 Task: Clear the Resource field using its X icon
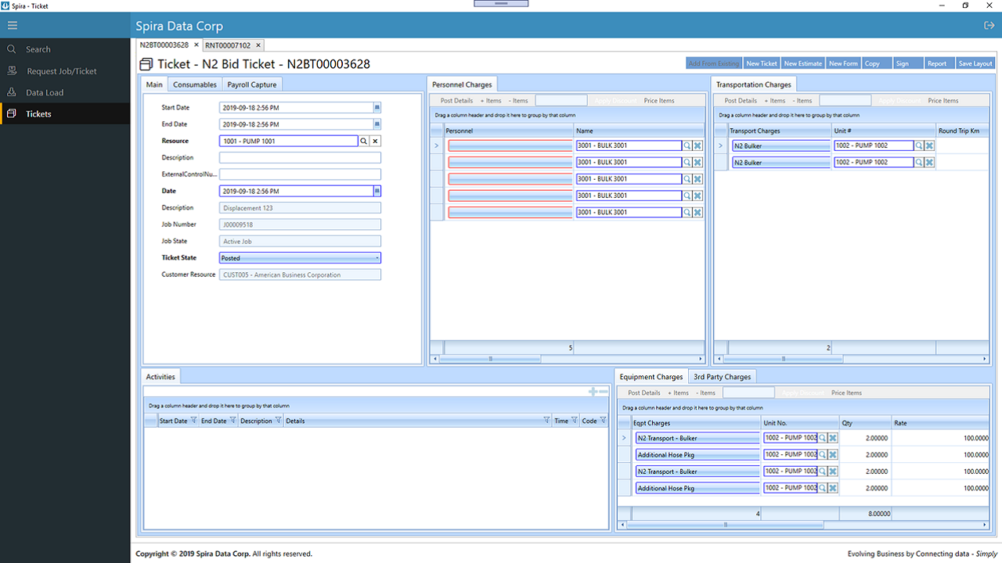click(x=373, y=141)
